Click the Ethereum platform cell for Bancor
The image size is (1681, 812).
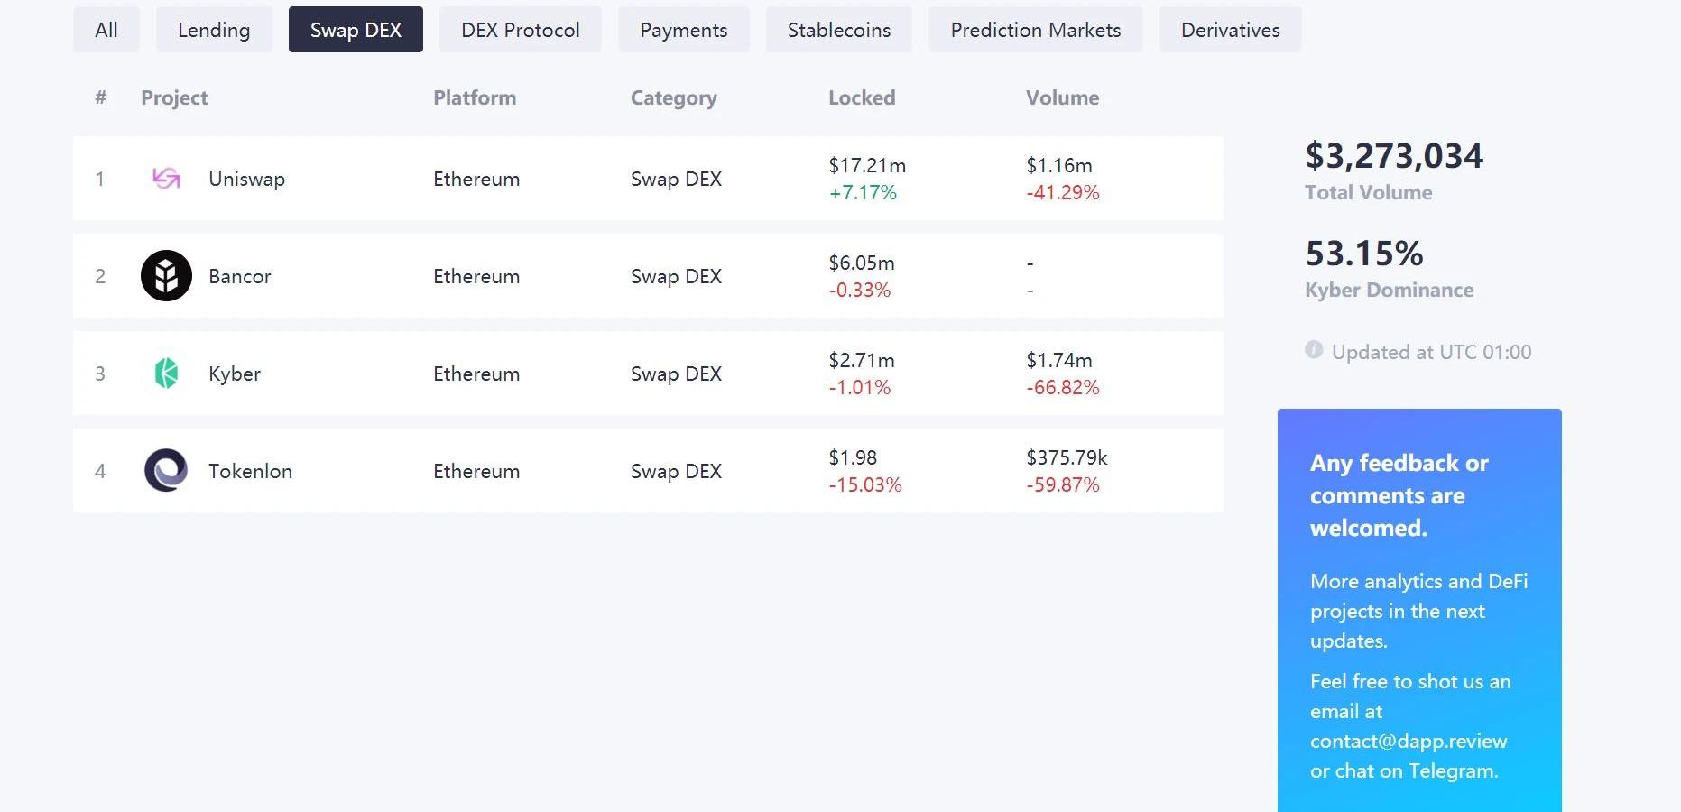(476, 276)
